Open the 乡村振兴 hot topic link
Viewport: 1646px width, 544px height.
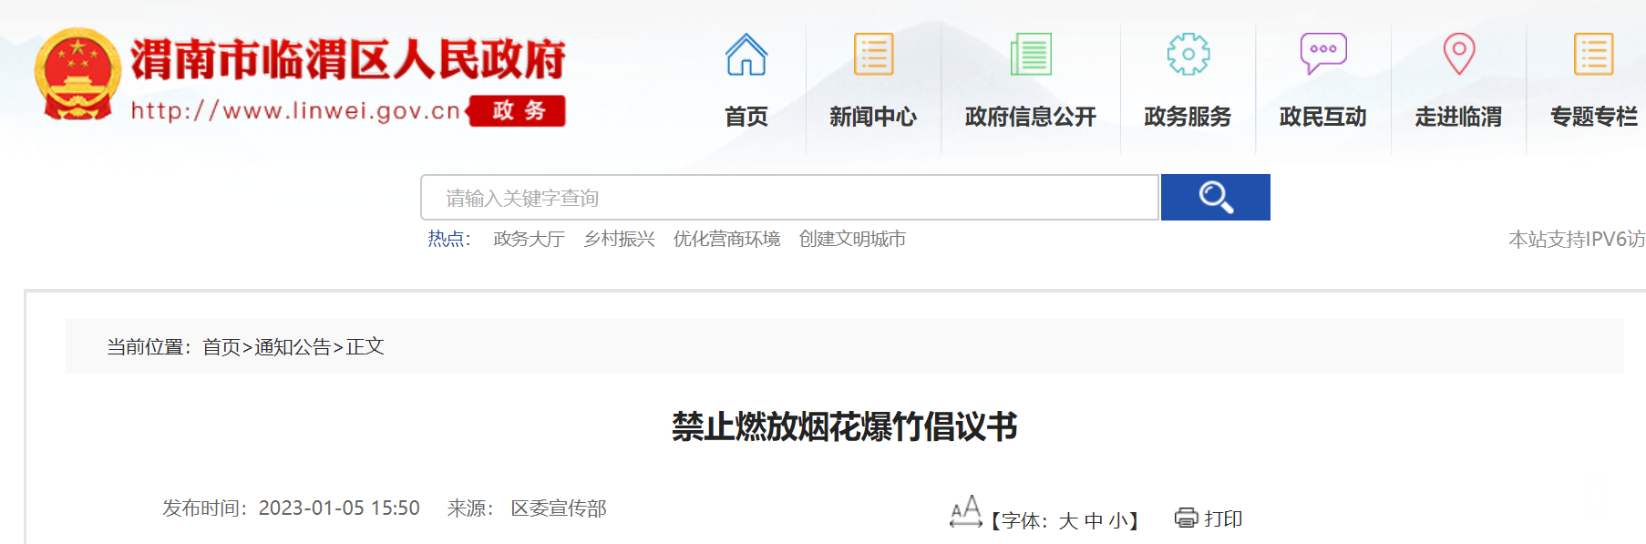point(619,239)
